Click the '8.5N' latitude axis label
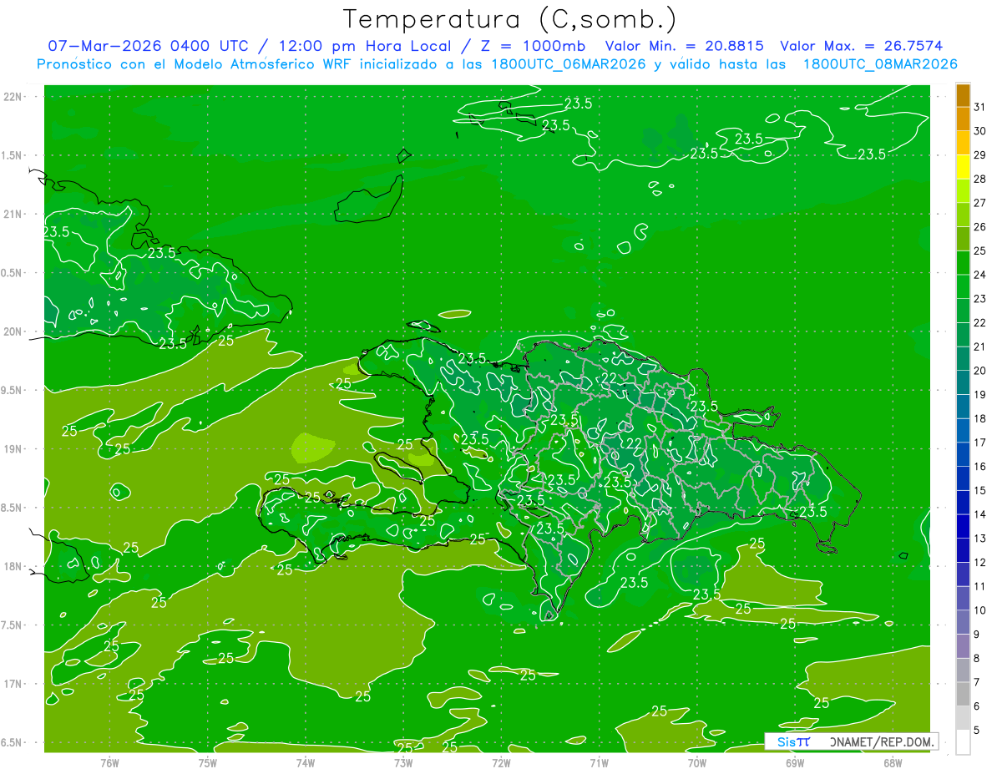 pos(13,508)
